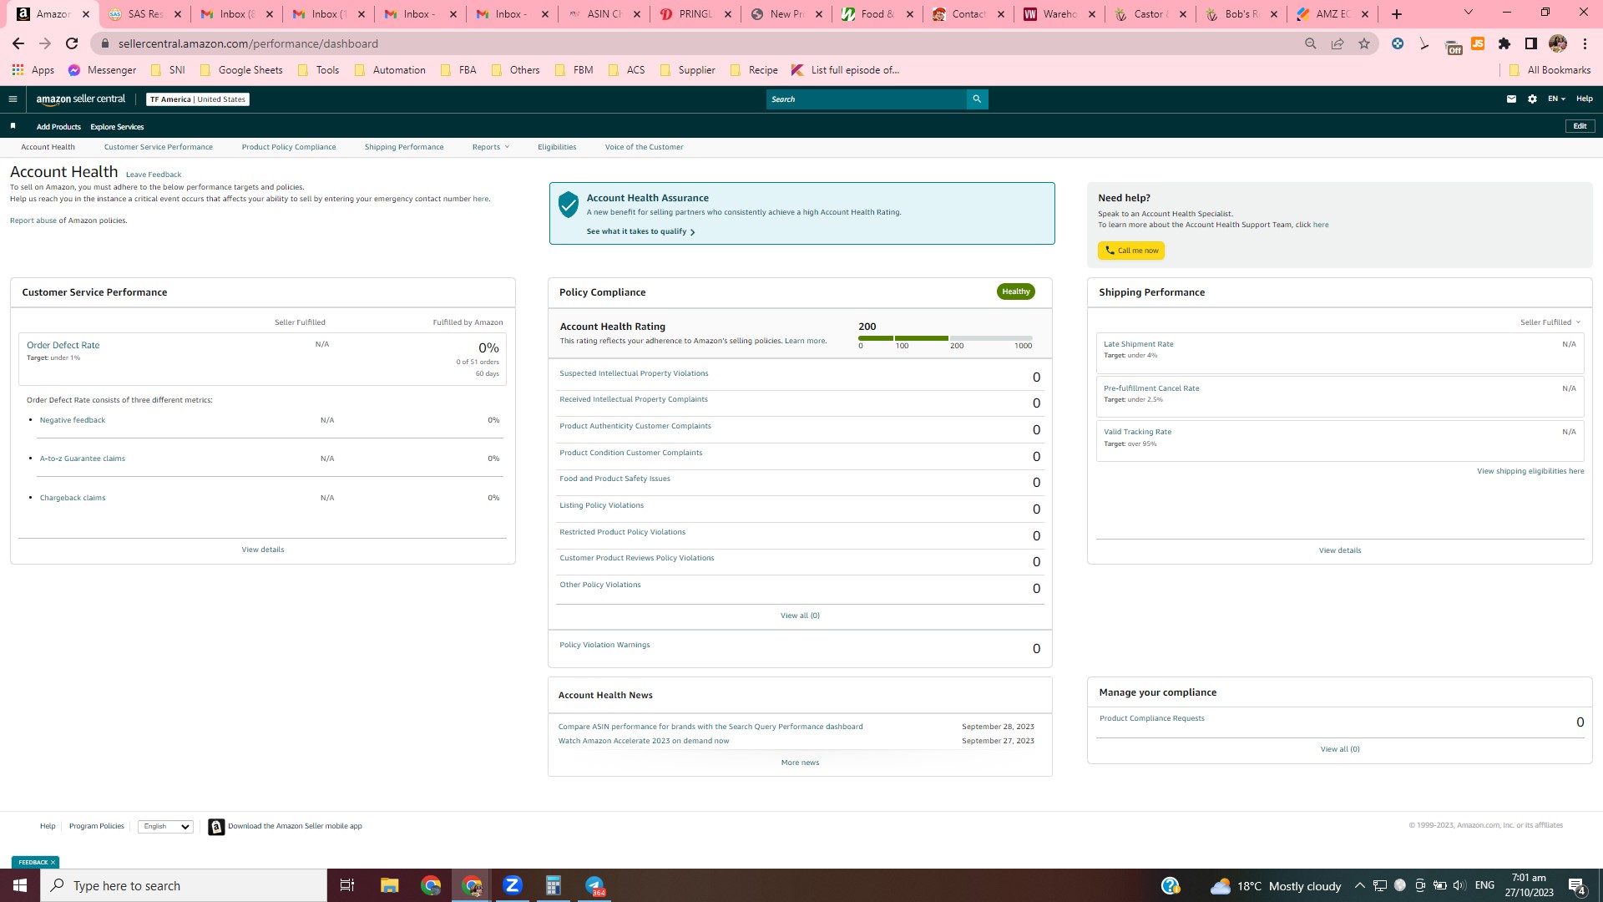Click the bookmark flag icon
Image resolution: width=1603 pixels, height=902 pixels.
tap(13, 126)
